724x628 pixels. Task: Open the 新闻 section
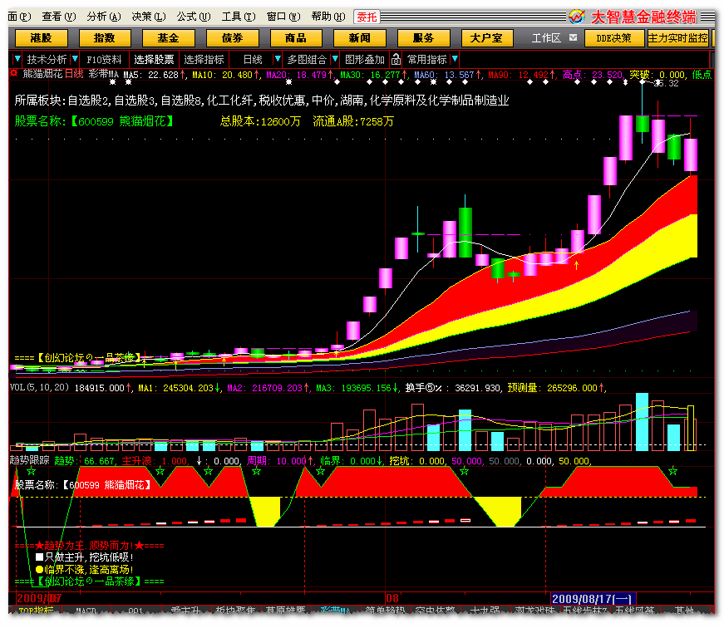(360, 38)
